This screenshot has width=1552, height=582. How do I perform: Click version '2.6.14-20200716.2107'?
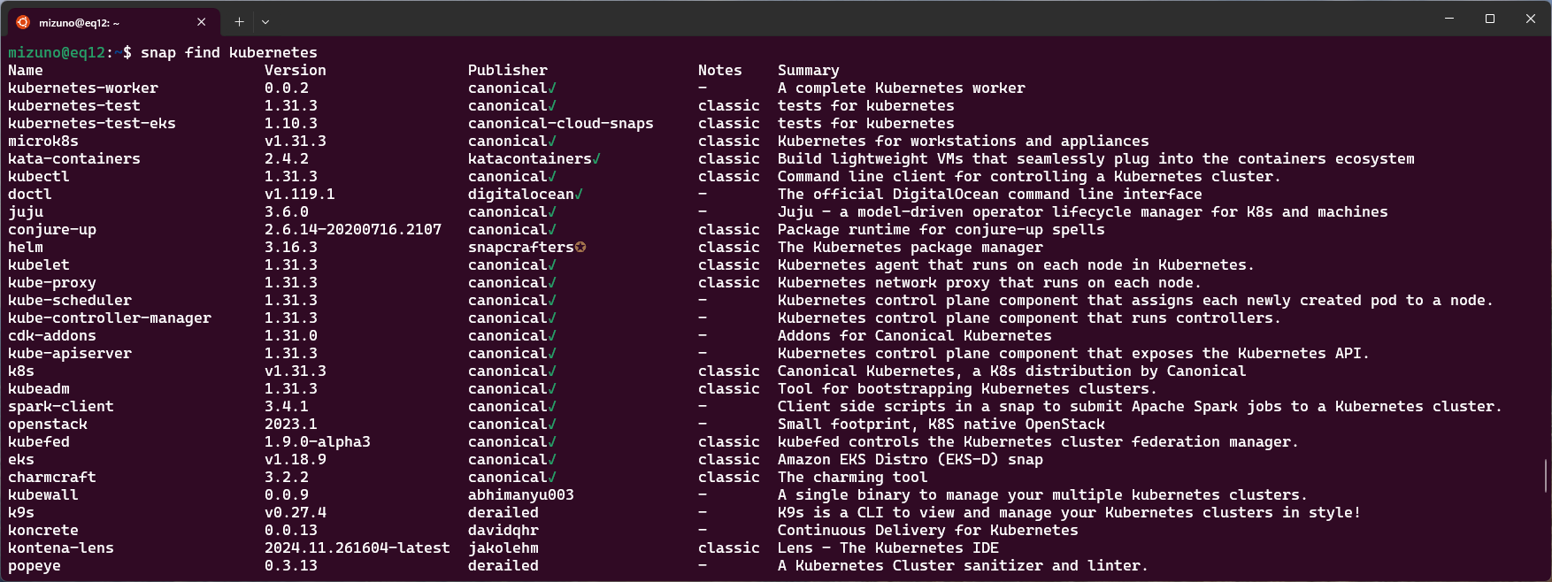tap(353, 230)
